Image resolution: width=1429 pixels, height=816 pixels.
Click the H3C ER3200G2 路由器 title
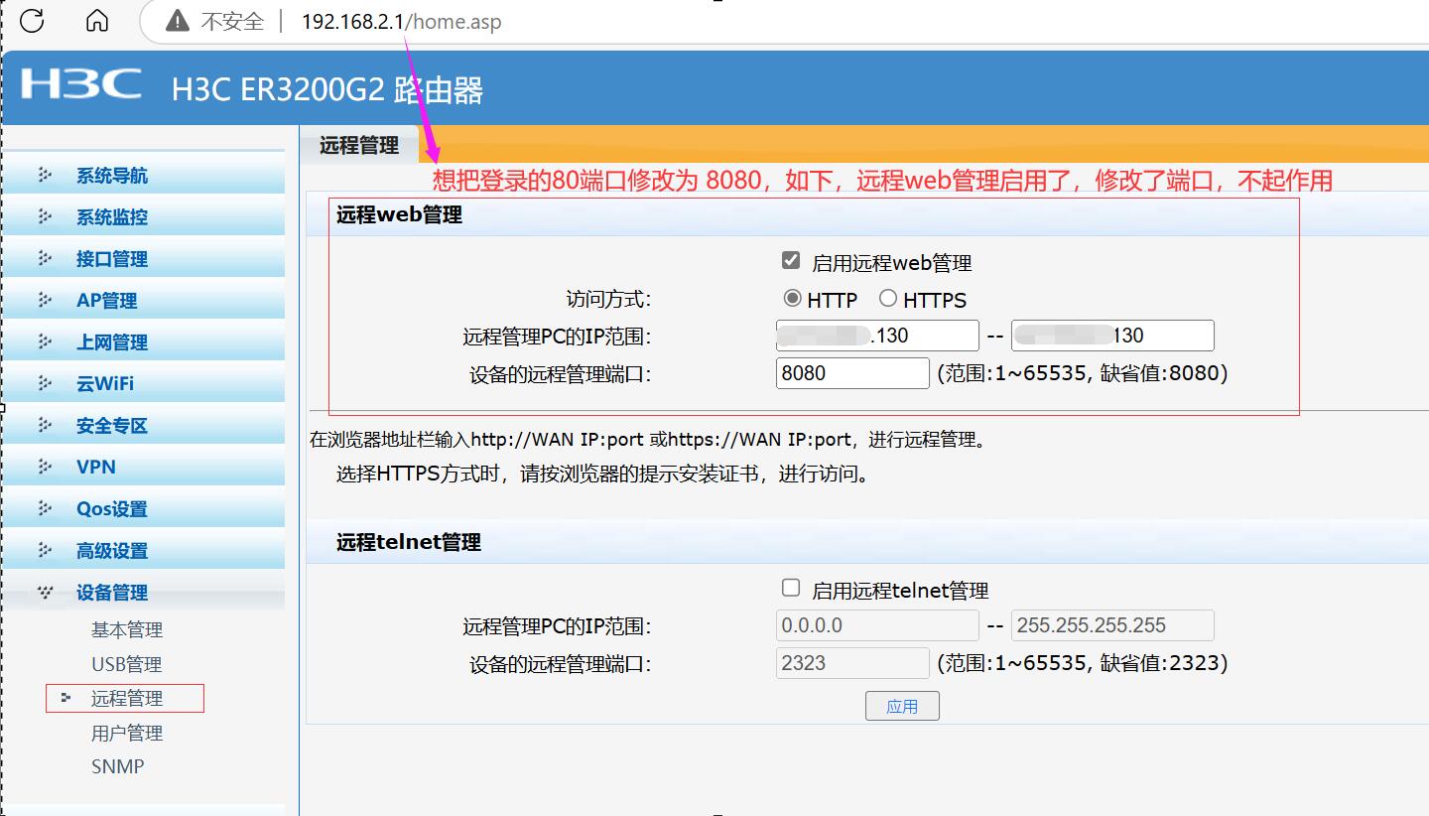click(x=327, y=90)
